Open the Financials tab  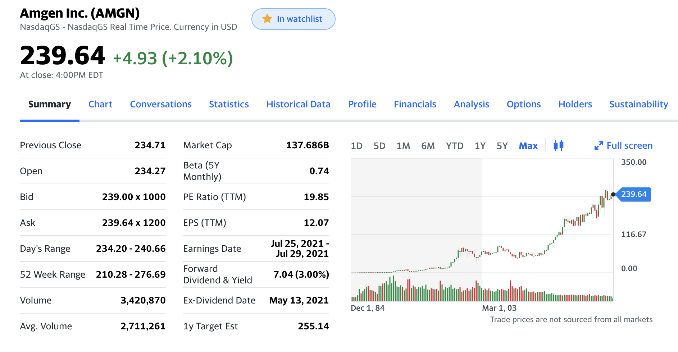[415, 104]
